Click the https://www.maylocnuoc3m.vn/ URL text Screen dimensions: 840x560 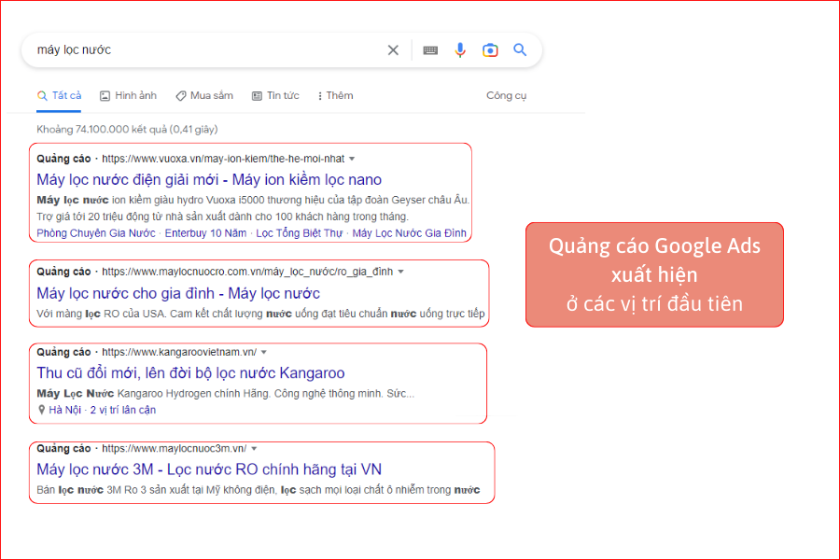(175, 449)
